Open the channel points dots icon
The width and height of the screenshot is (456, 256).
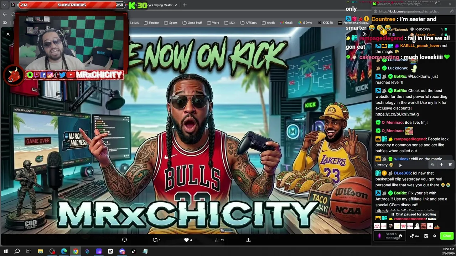tap(412, 236)
